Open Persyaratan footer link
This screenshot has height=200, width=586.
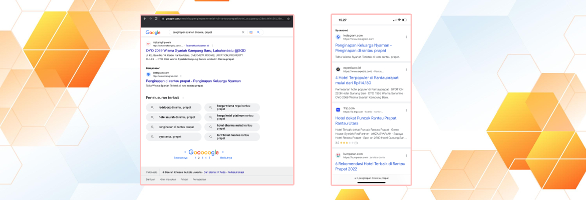[x=199, y=179]
